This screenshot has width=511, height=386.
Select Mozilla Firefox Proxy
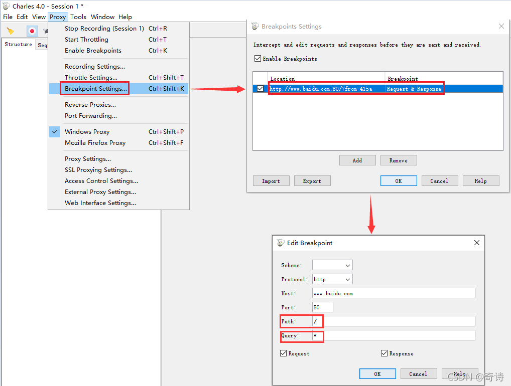[x=118, y=143]
